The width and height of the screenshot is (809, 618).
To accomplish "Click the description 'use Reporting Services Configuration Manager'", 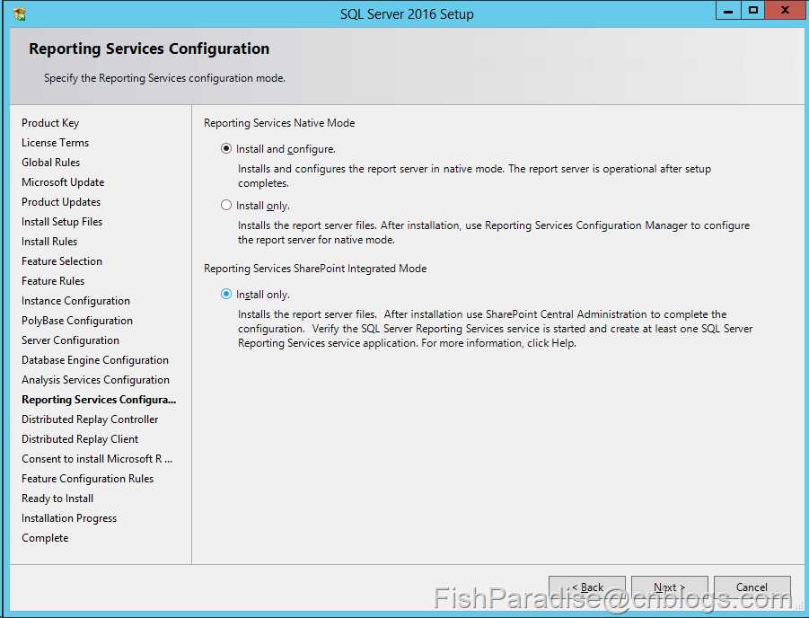I will tap(494, 233).
